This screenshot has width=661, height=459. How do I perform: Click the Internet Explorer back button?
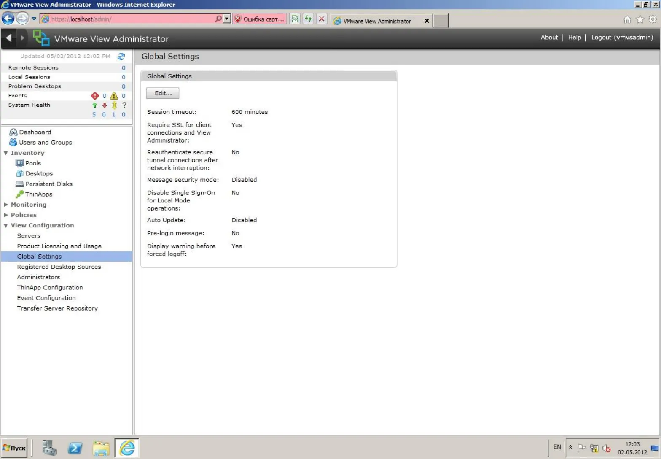pyautogui.click(x=8, y=19)
